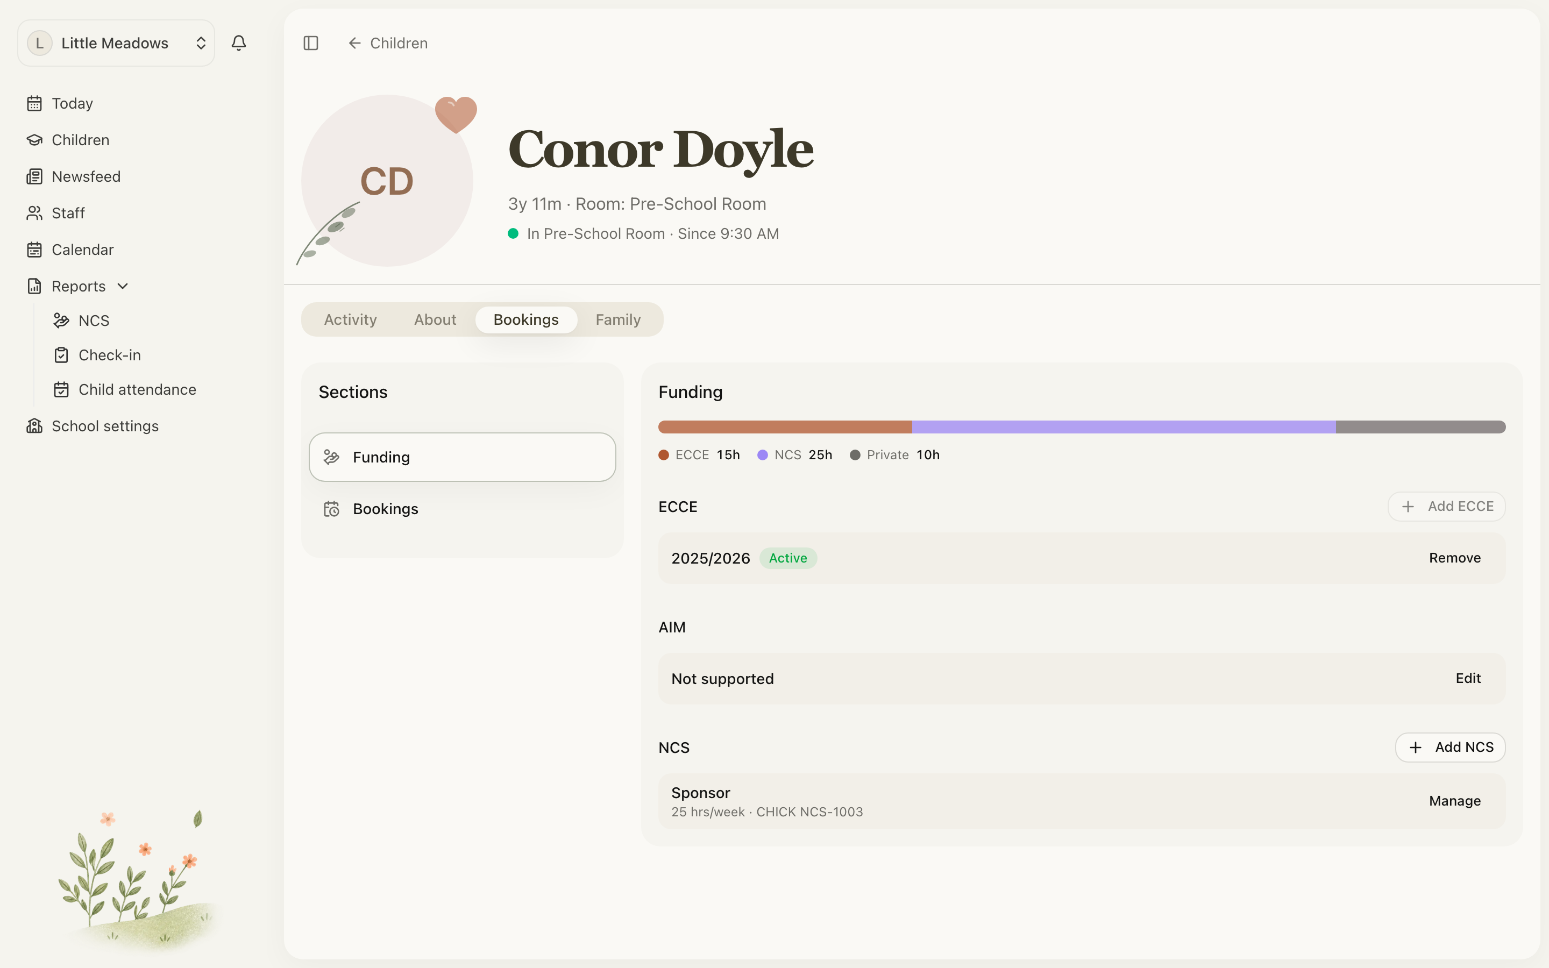1549x968 pixels.
Task: Click the heart badge on the avatar
Action: point(456,115)
